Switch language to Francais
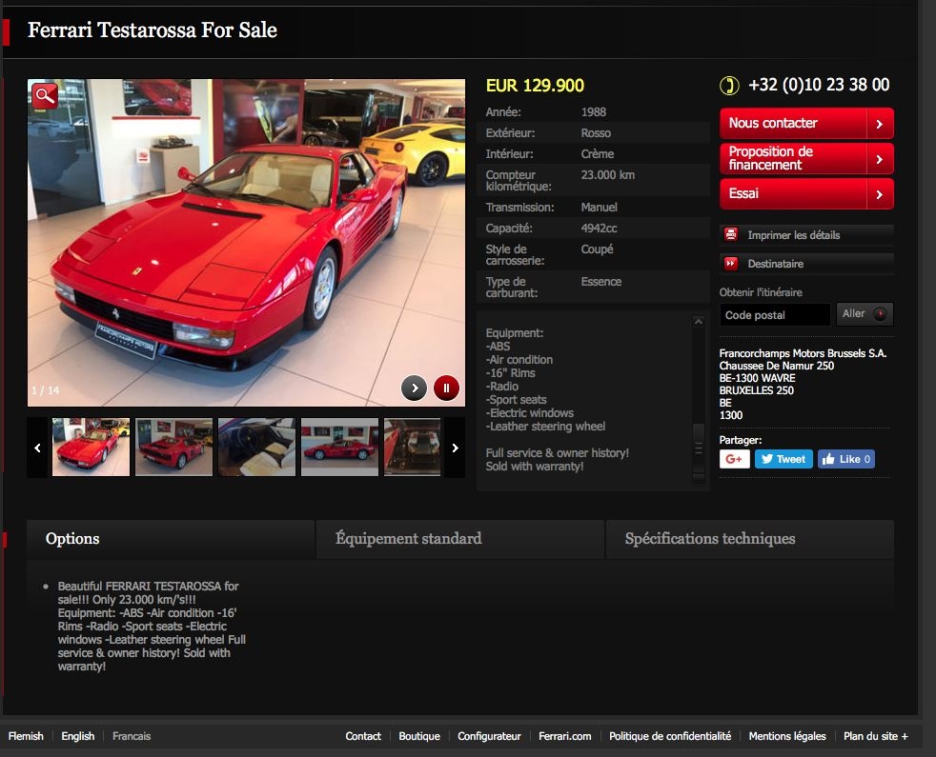This screenshot has width=936, height=757. pos(132,736)
